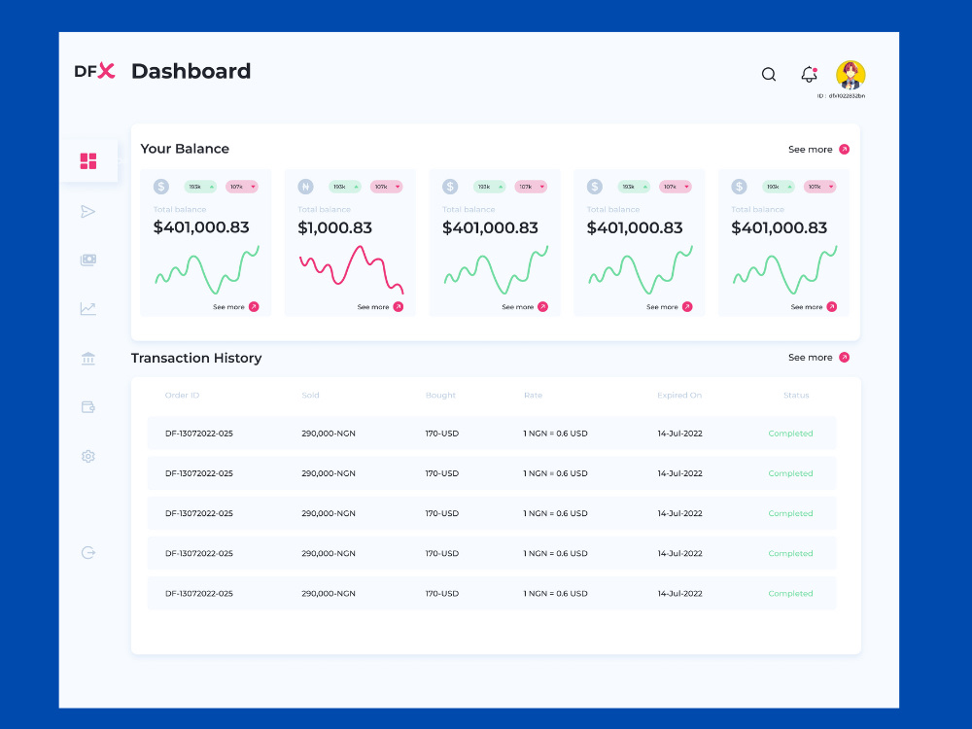
Task: Open the Send (paper plane) sidebar icon
Action: coord(88,211)
